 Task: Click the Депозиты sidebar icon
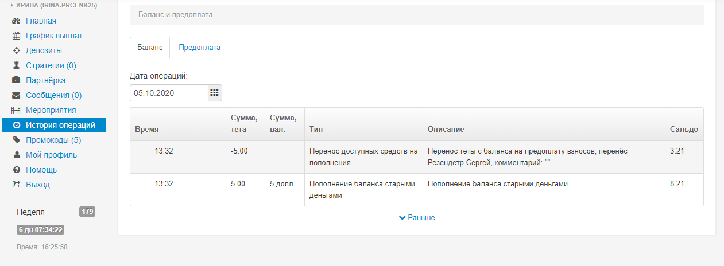click(16, 51)
